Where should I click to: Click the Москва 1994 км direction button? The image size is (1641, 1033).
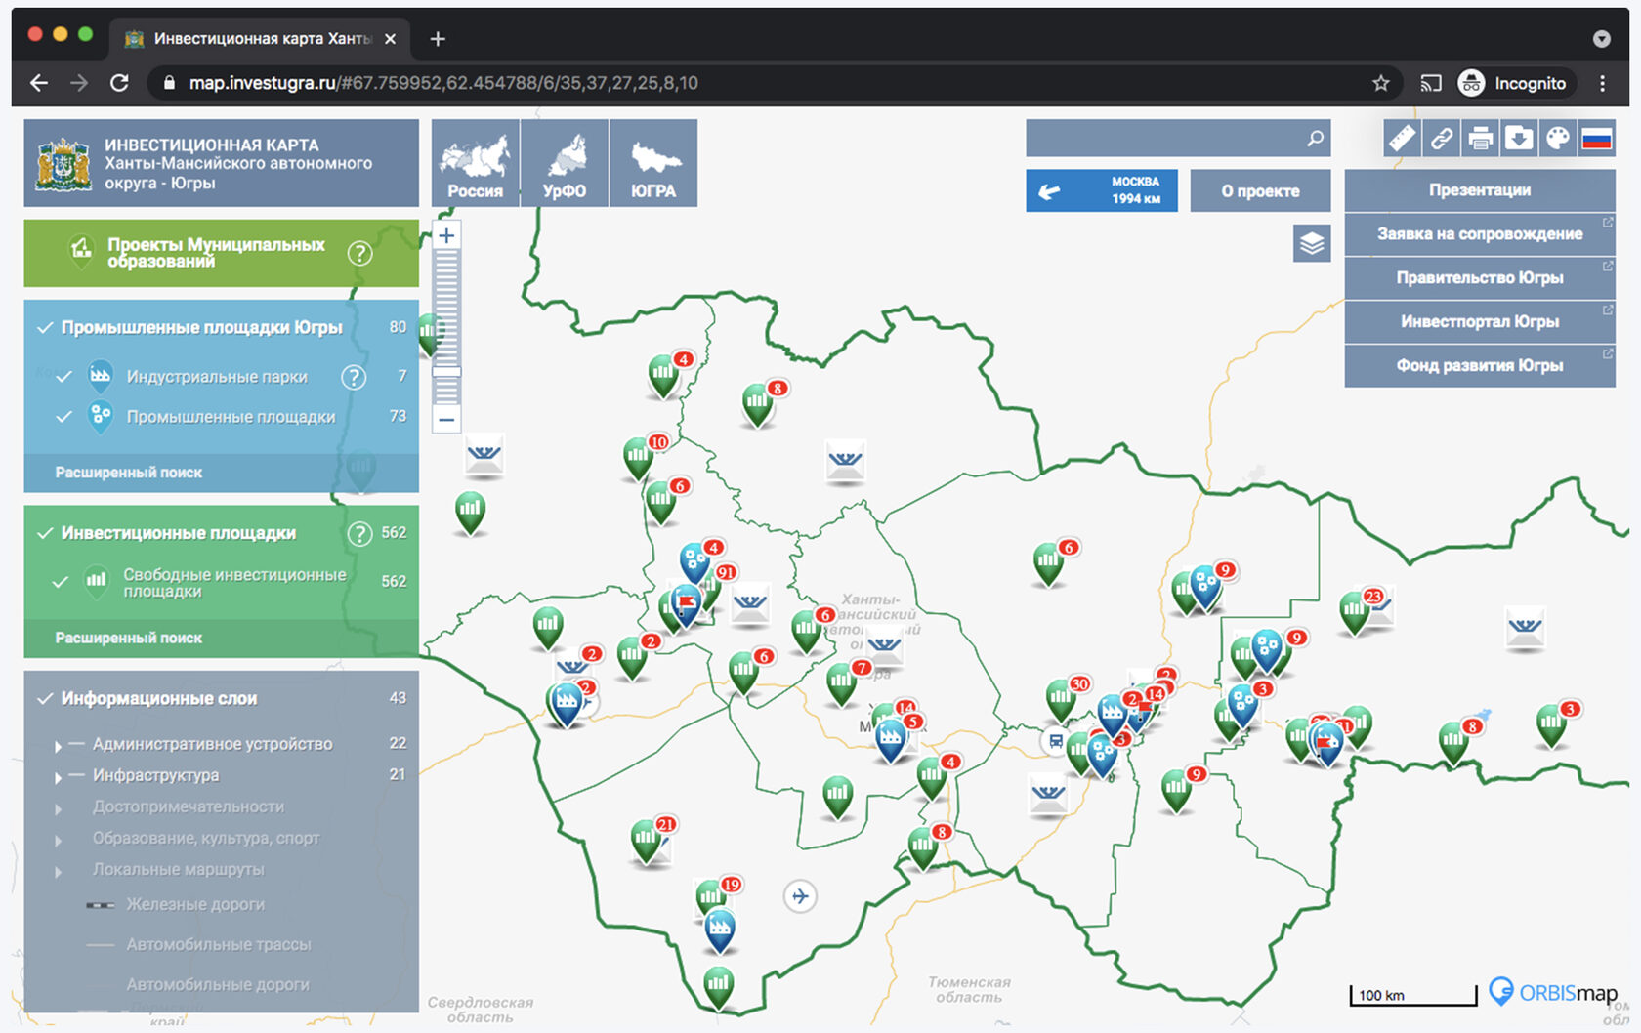point(1102,190)
